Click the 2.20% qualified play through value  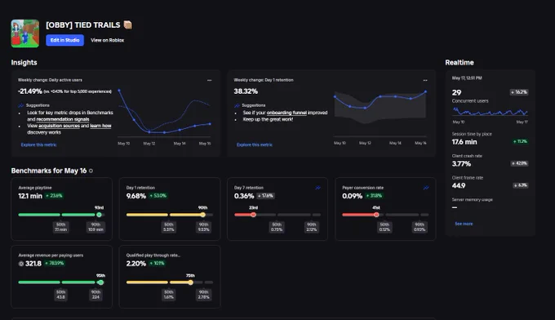pyautogui.click(x=136, y=264)
